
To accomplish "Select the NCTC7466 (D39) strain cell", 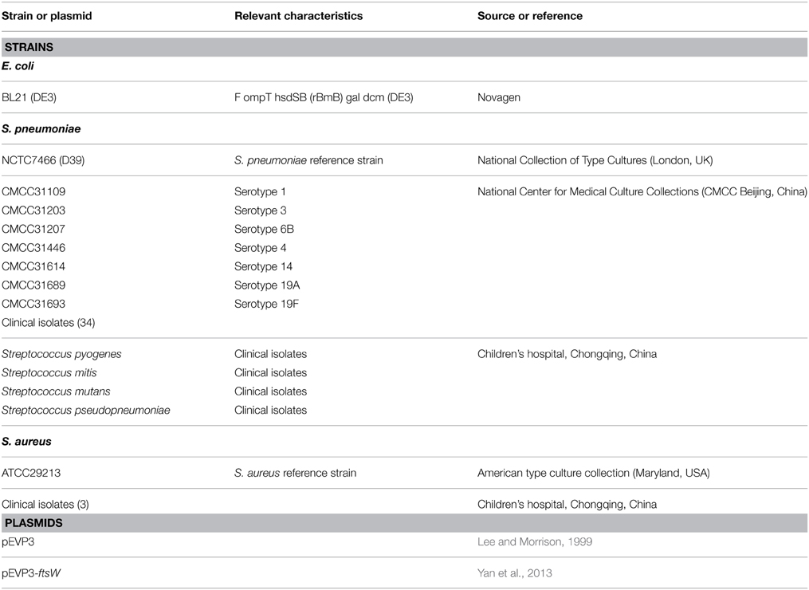I will 43,160.
